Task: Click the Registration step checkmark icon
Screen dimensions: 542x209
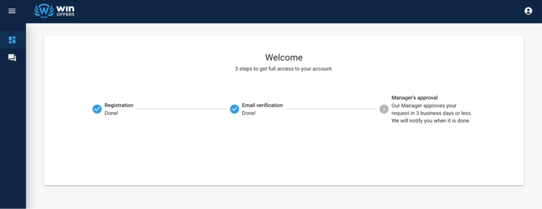Action: click(x=97, y=109)
